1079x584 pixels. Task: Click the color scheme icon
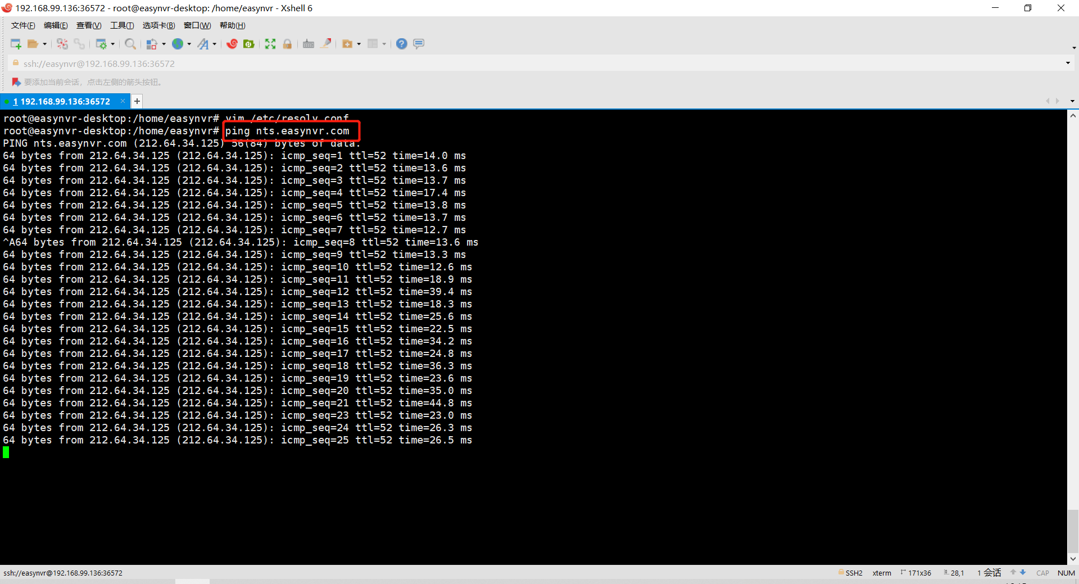[152, 44]
